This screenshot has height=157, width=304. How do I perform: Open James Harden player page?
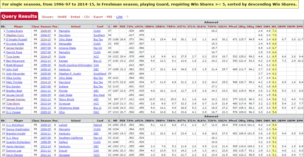[15, 48]
